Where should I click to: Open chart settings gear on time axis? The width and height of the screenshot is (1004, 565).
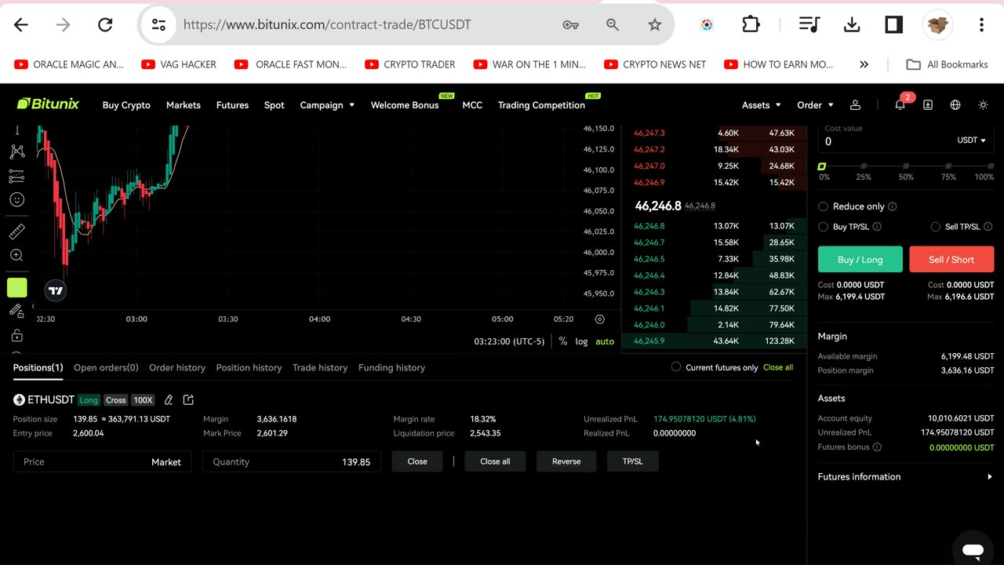600,319
